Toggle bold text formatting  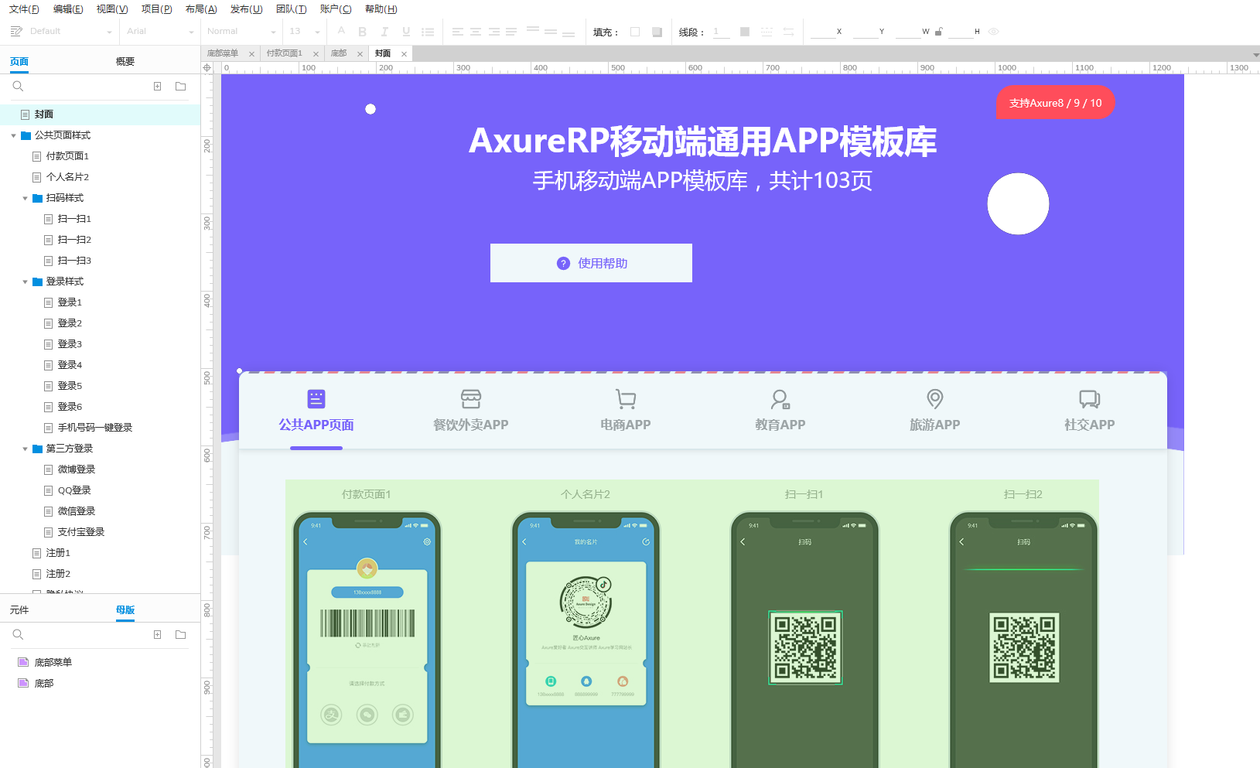tap(362, 32)
